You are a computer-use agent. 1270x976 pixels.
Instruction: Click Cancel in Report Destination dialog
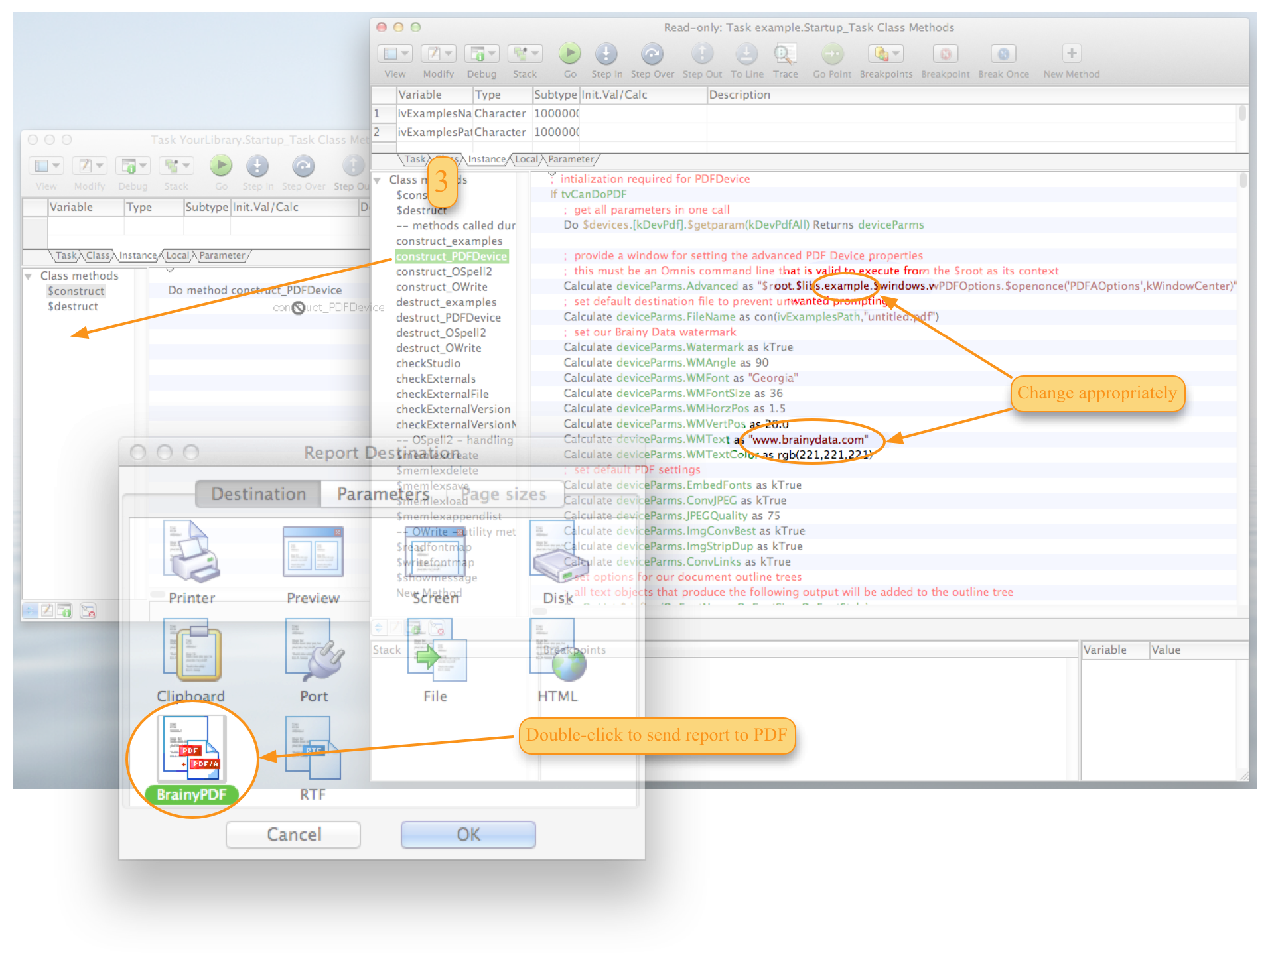[x=293, y=834]
